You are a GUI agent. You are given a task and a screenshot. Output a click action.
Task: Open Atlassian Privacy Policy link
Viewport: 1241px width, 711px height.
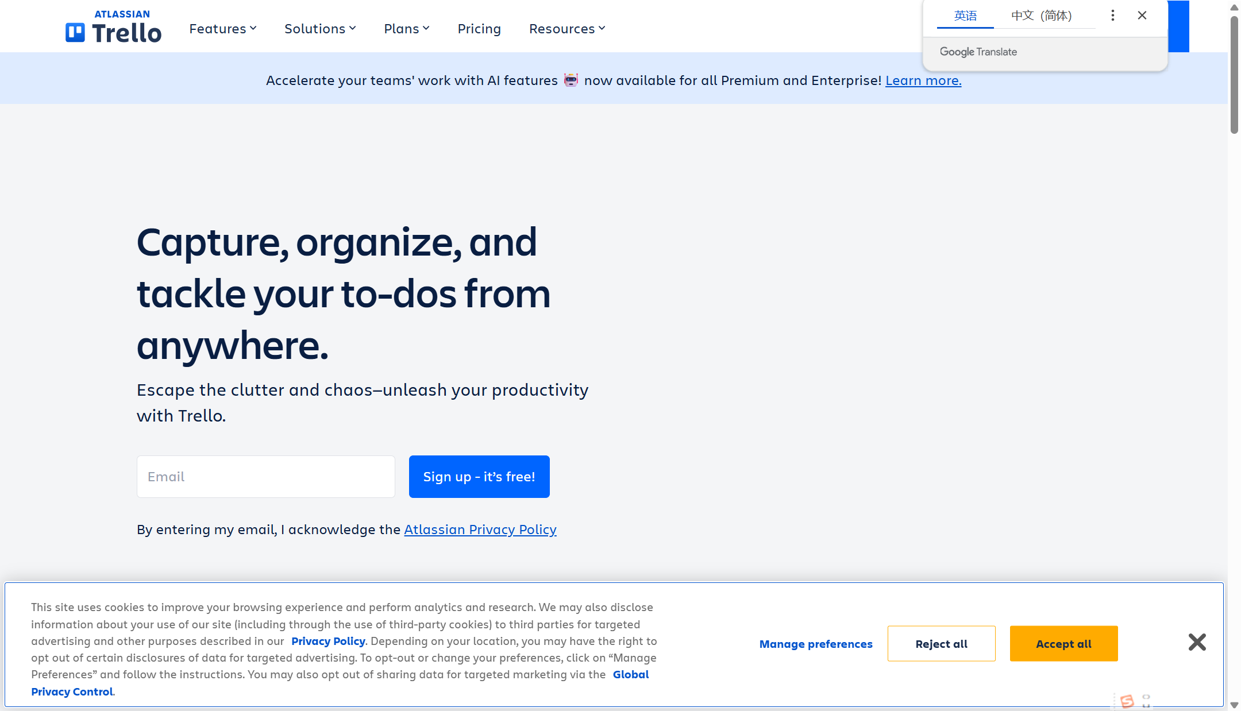(480, 530)
